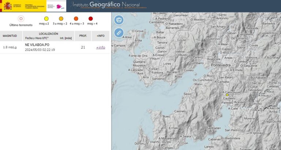Click the yellow mag ≤ 2 legend circle

coord(46,19)
